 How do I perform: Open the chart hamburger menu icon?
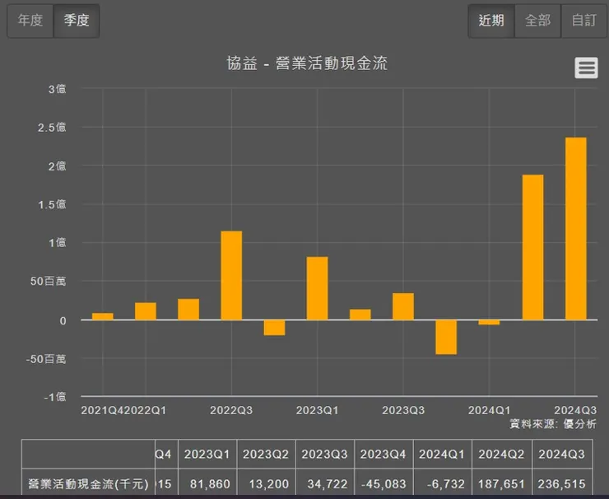click(x=586, y=68)
